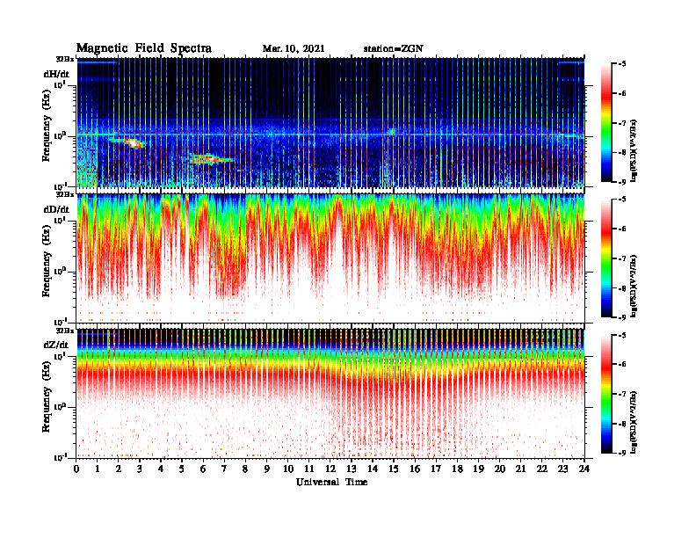Click the color bar beside the dH/dt panel
This screenshot has width=696, height=538.
click(x=606, y=122)
